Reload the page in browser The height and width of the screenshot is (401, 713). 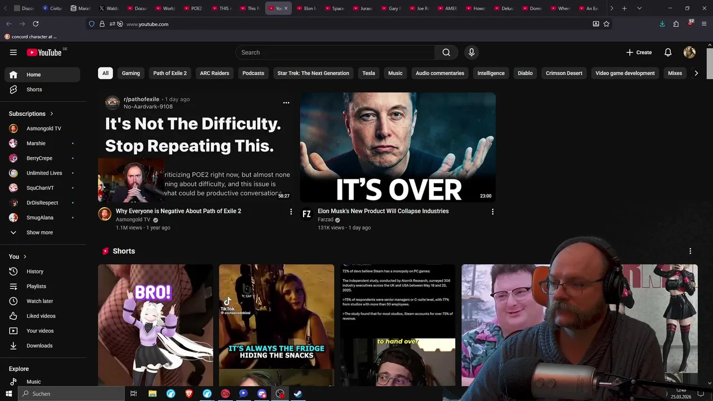(36, 24)
